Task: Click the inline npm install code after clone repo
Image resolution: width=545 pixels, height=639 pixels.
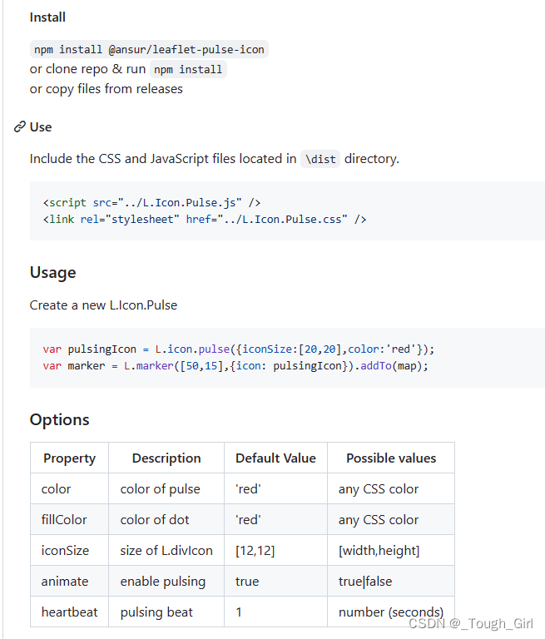Action: pos(188,69)
